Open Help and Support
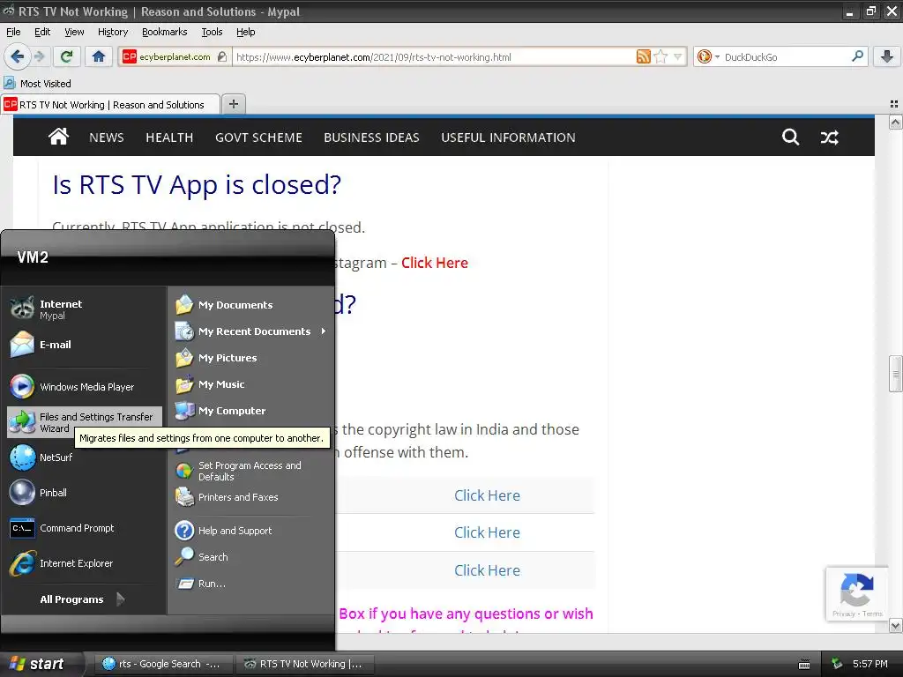The image size is (903, 677). [251, 530]
